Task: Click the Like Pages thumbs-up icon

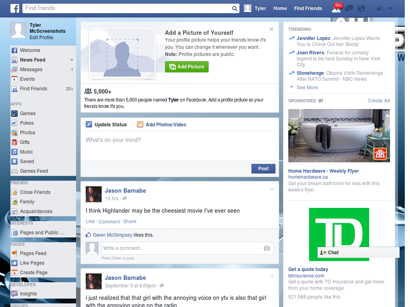Action: [x=14, y=263]
